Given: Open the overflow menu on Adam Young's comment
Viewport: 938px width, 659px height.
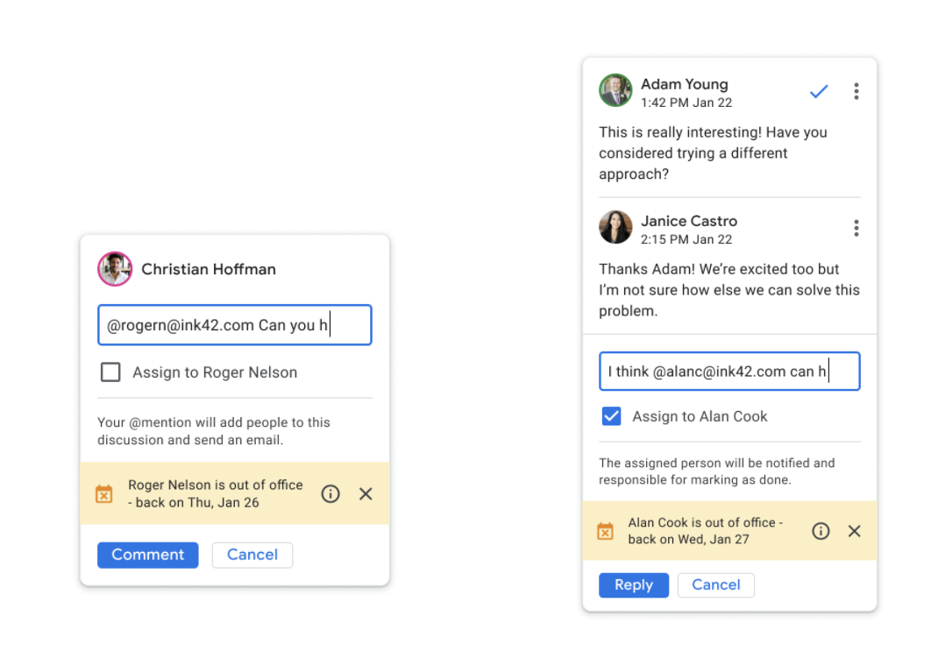Looking at the screenshot, I should (856, 90).
